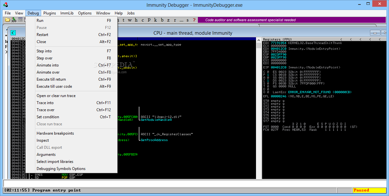This screenshot has height=196, width=389.
Task: Choose Open or clear run trace
Action: click(x=76, y=96)
